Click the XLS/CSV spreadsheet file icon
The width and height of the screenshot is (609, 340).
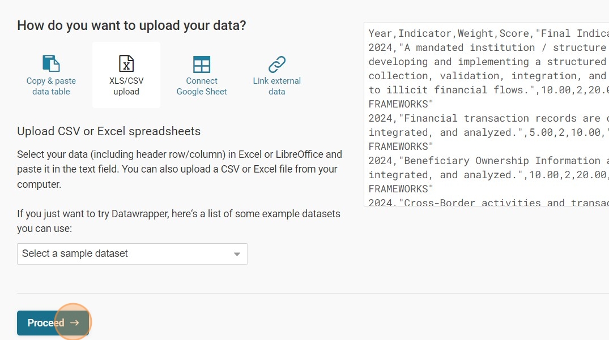click(x=126, y=63)
